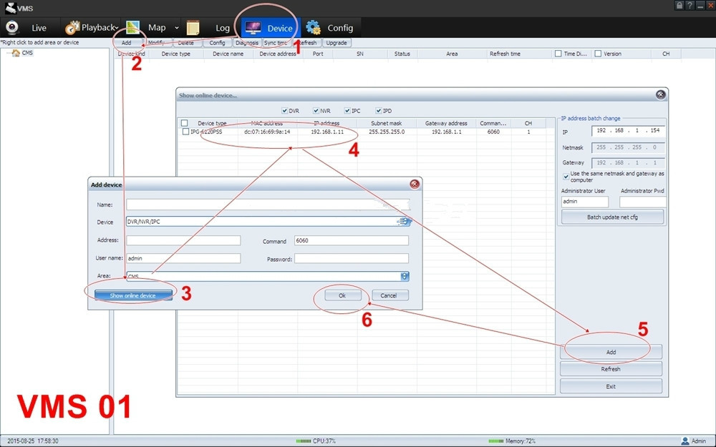
Task: Close the Add device dialog
Action: pos(415,185)
